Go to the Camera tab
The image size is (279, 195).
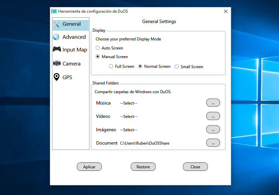click(x=71, y=63)
